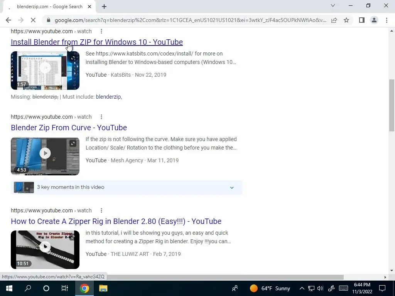Click the vertical scrollbar thumb
The height and width of the screenshot is (296, 395).
point(392,105)
